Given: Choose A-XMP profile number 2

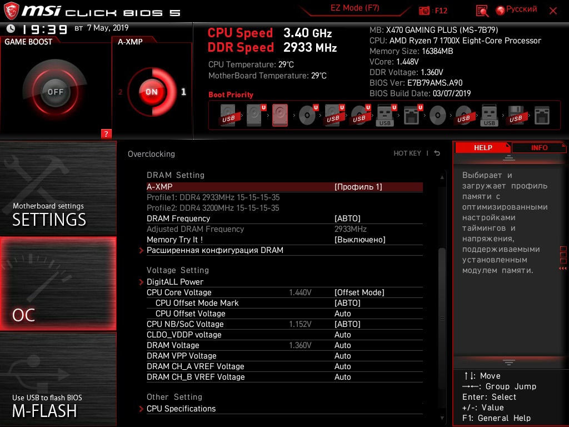Looking at the screenshot, I should point(120,92).
